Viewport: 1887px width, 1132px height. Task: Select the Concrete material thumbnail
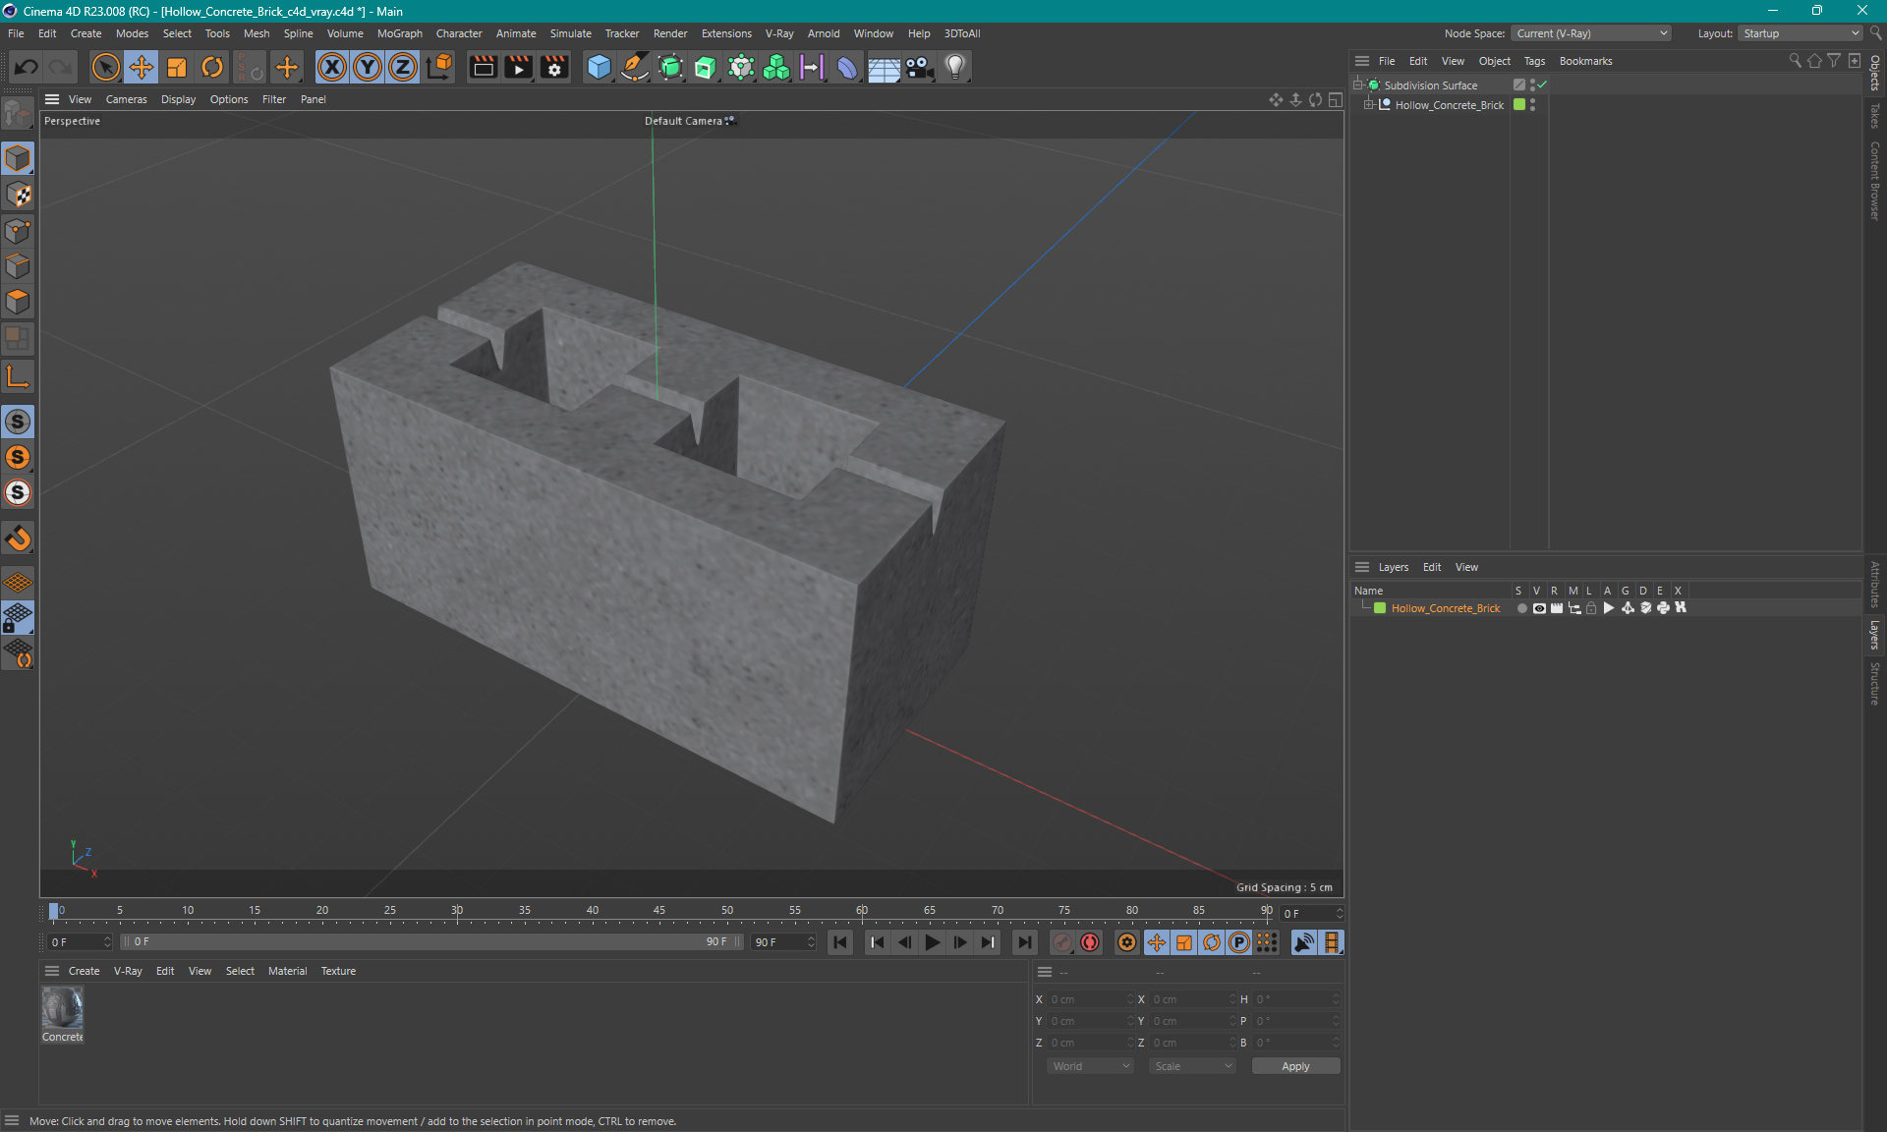62,1008
